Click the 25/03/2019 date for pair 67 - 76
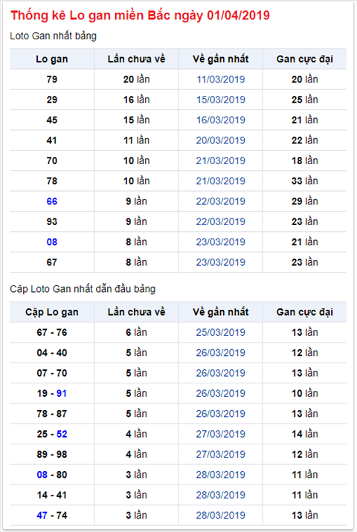 click(221, 333)
